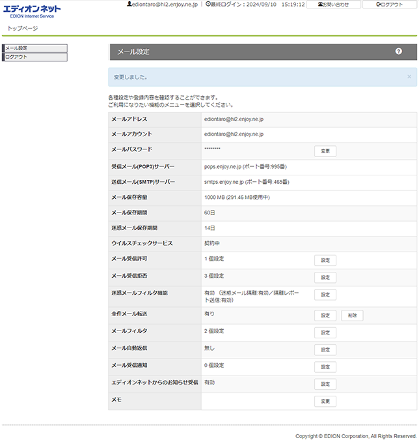Click the help question mark icon

click(x=398, y=52)
